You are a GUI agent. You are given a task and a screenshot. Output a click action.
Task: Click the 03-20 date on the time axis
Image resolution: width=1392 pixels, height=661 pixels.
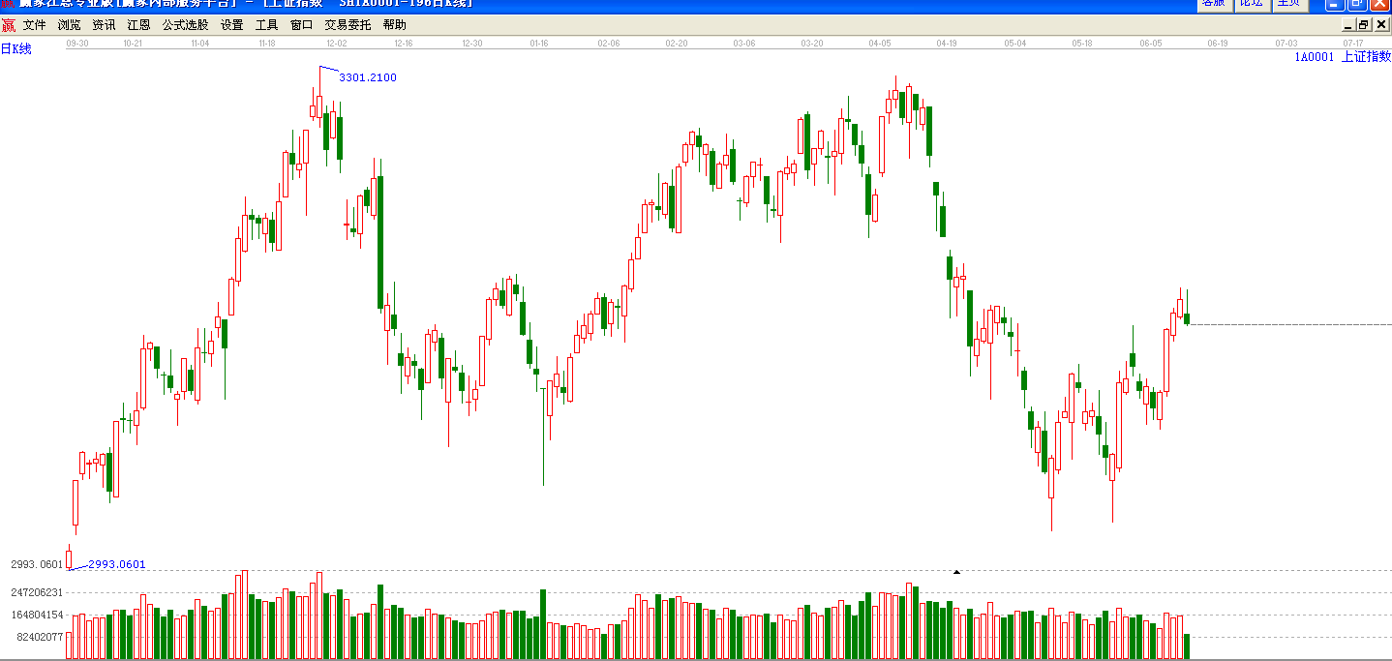point(811,44)
